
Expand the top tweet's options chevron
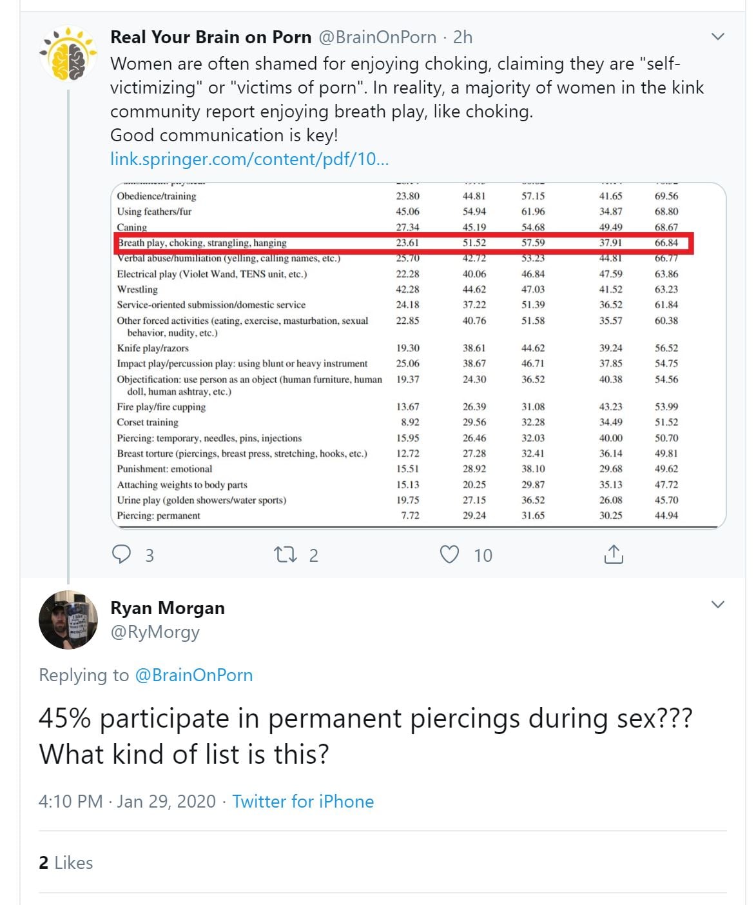tap(718, 37)
